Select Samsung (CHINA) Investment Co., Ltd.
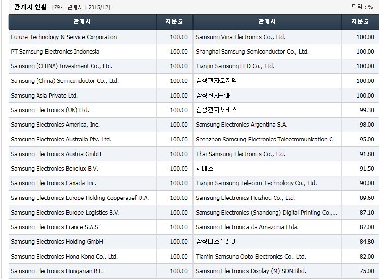Image resolution: width=386 pixels, height=279 pixels. pyautogui.click(x=61, y=66)
